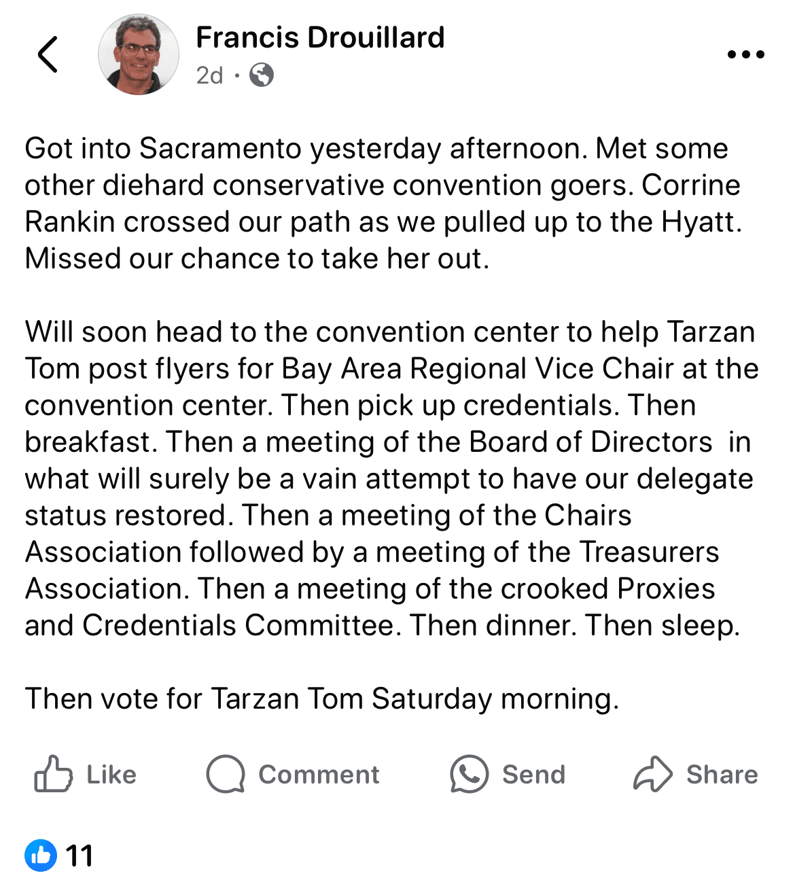Select the Send icon
Image resolution: width=795 pixels, height=884 pixels.
click(x=470, y=773)
